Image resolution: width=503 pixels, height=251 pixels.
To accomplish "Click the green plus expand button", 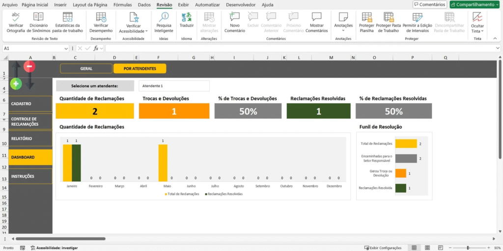I will point(16,84).
